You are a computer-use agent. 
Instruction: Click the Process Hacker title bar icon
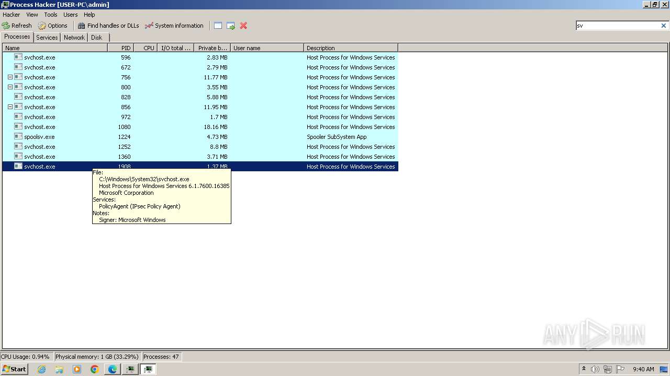[5, 5]
